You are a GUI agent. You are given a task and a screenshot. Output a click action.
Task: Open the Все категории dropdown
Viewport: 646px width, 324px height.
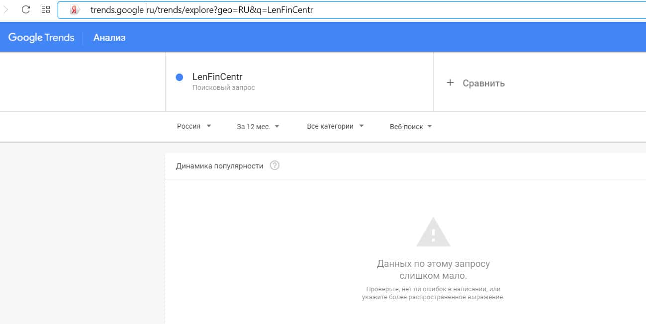[335, 126]
